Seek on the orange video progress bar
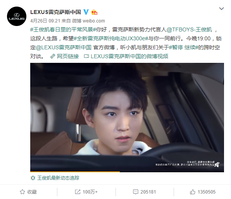This screenshot has width=231, height=199. pos(127,171)
